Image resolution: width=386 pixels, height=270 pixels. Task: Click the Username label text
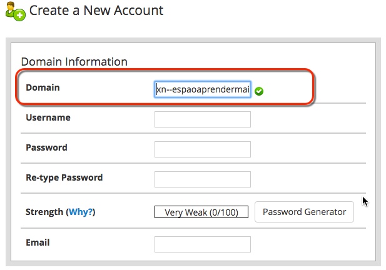tap(48, 117)
